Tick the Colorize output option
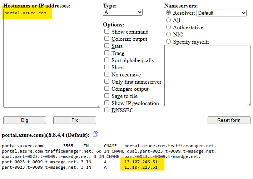This screenshot has width=253, height=179. pos(106,39)
